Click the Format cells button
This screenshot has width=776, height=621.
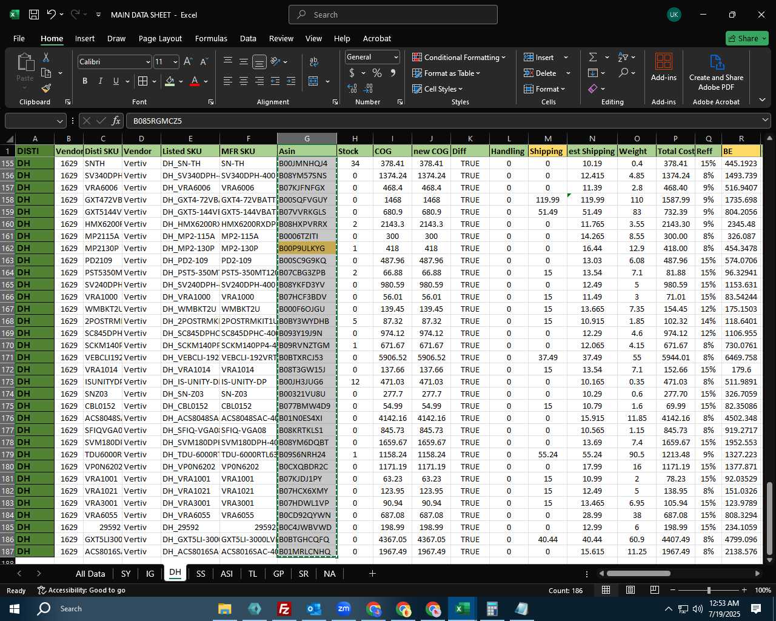click(x=544, y=89)
